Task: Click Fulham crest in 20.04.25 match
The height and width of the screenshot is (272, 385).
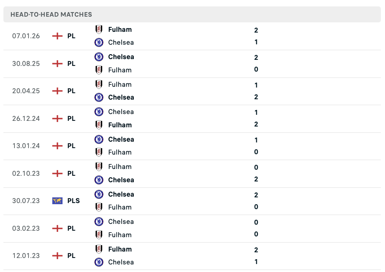Action: (99, 84)
